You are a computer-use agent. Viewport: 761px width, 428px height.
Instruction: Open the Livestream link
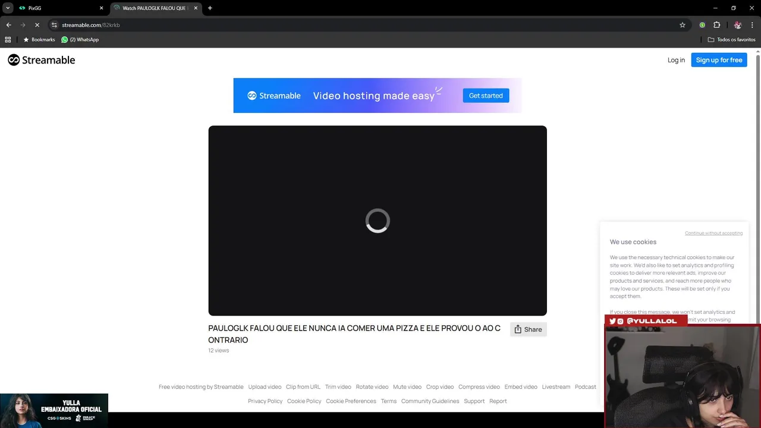(556, 387)
